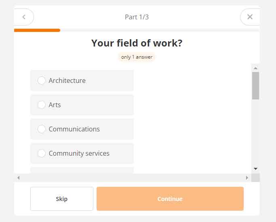Click the 'Your field of work?' heading
This screenshot has height=222, width=276.
click(137, 43)
